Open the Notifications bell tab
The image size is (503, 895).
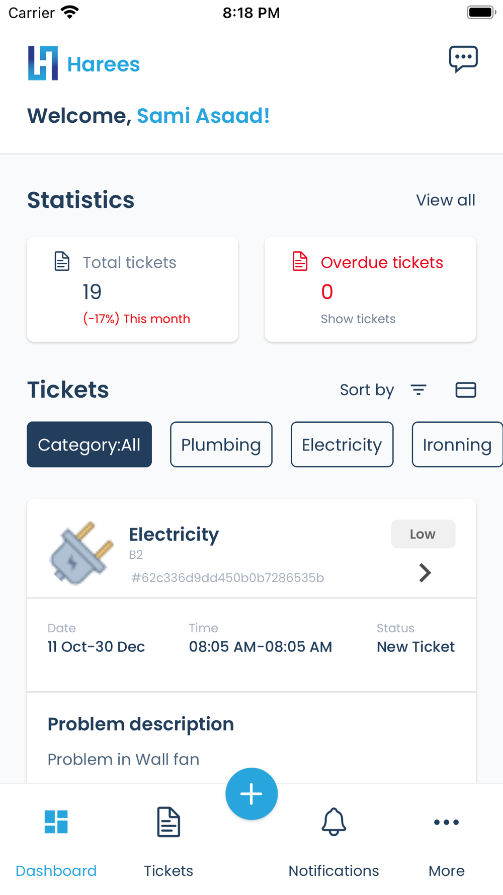(333, 837)
